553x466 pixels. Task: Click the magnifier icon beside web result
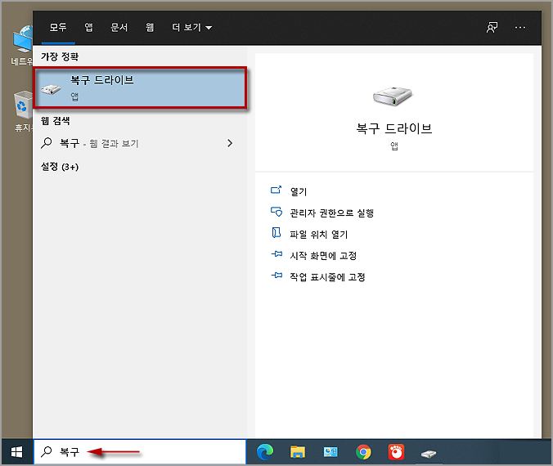click(x=46, y=143)
